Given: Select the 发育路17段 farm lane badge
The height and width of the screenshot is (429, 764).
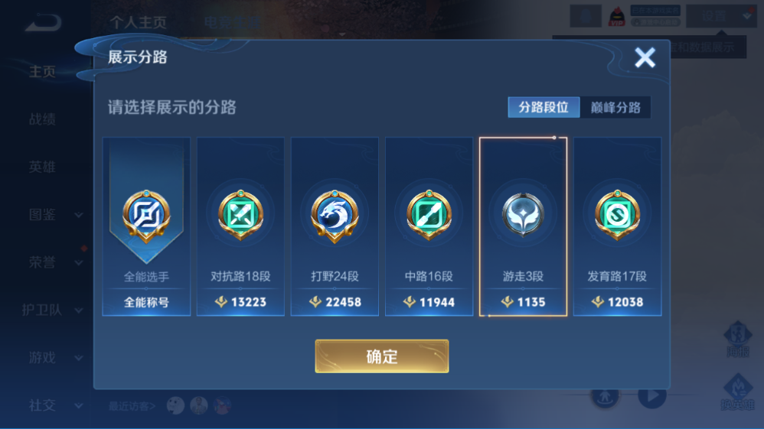Looking at the screenshot, I should pos(617,215).
